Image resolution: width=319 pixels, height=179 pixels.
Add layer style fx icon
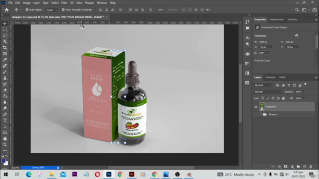[x=280, y=167]
